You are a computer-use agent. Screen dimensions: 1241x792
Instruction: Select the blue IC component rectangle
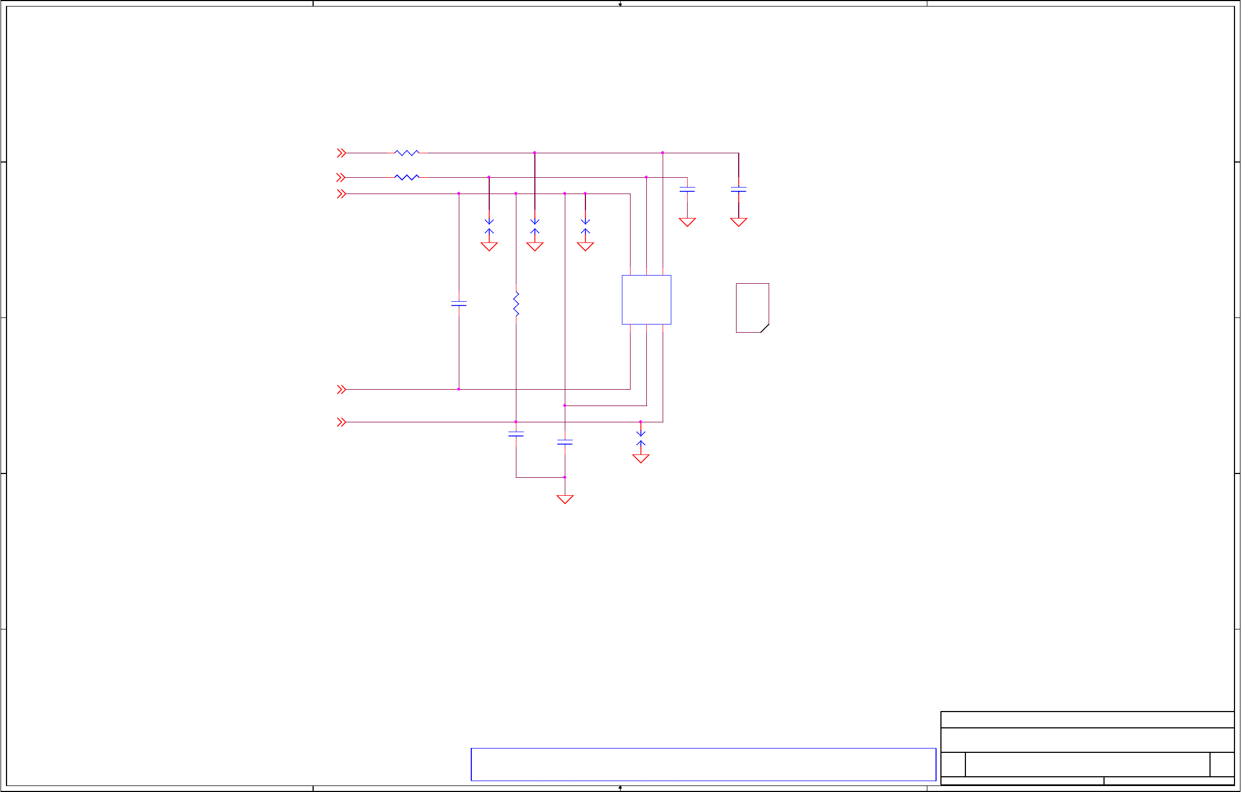coord(646,300)
